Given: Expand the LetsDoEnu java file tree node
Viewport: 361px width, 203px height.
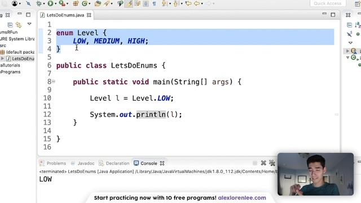Looking at the screenshot, I should (2, 59).
